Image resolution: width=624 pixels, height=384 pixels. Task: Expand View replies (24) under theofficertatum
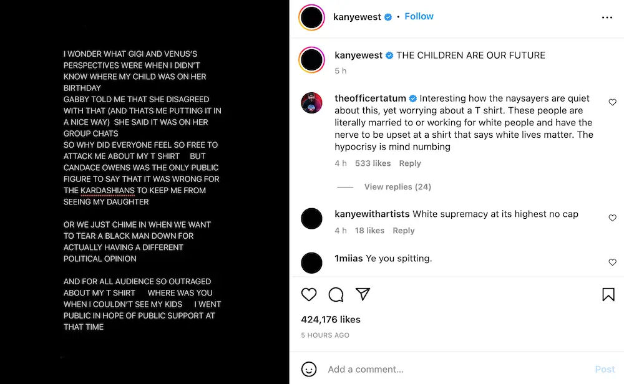click(397, 186)
